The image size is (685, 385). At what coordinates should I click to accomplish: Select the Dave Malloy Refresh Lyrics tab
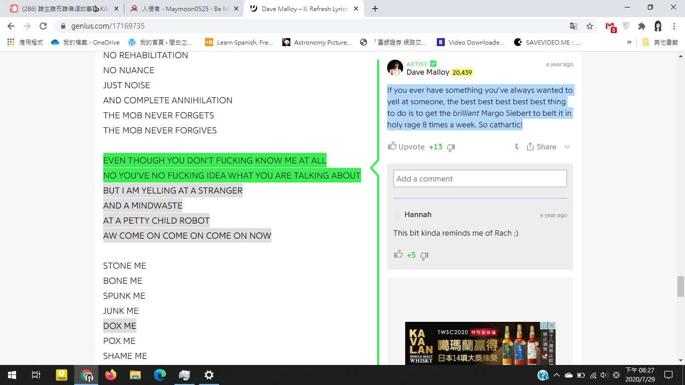point(303,9)
